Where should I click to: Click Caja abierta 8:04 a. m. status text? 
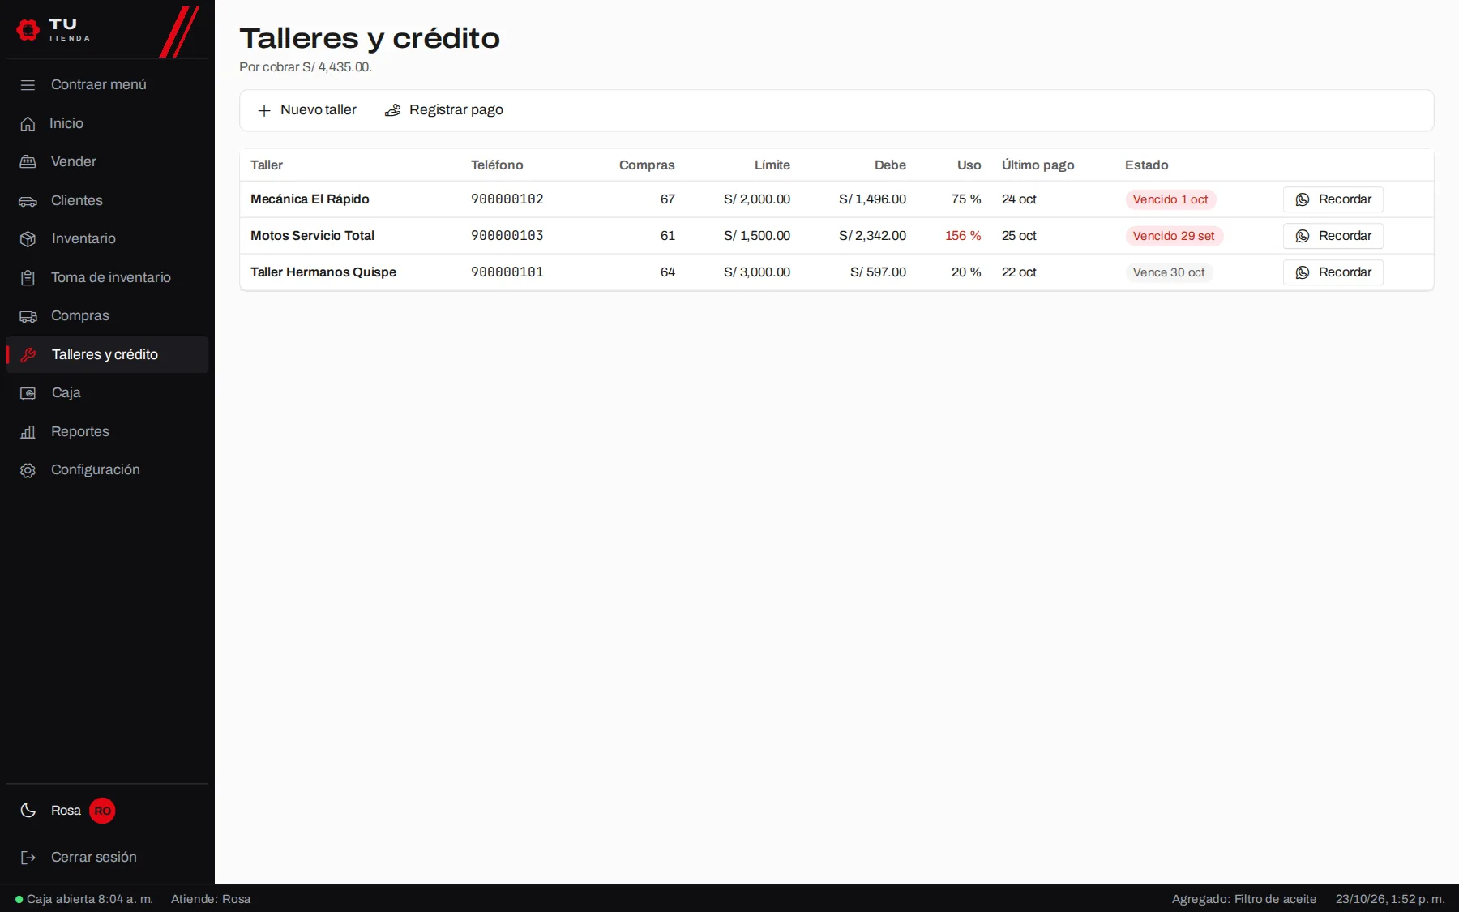click(89, 899)
